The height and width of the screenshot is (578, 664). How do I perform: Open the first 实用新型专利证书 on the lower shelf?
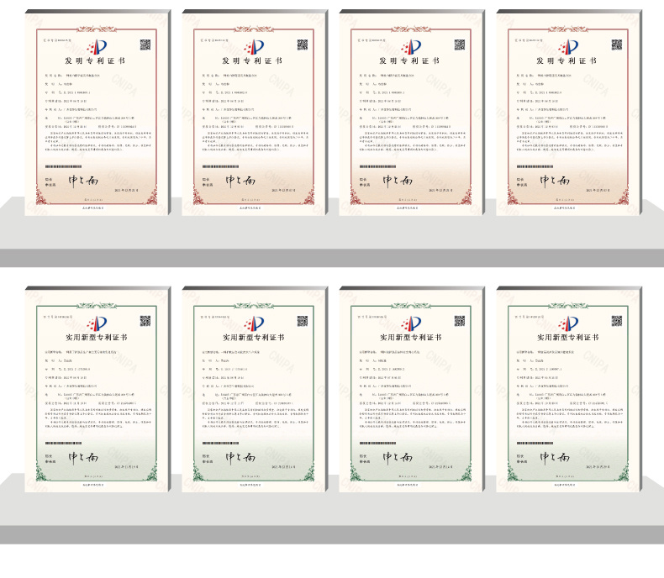(x=97, y=389)
